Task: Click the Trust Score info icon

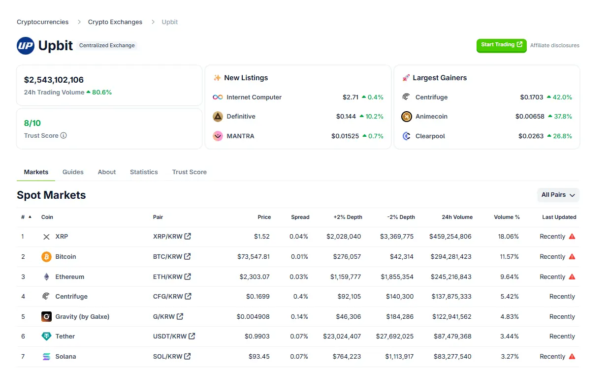Action: coord(64,136)
